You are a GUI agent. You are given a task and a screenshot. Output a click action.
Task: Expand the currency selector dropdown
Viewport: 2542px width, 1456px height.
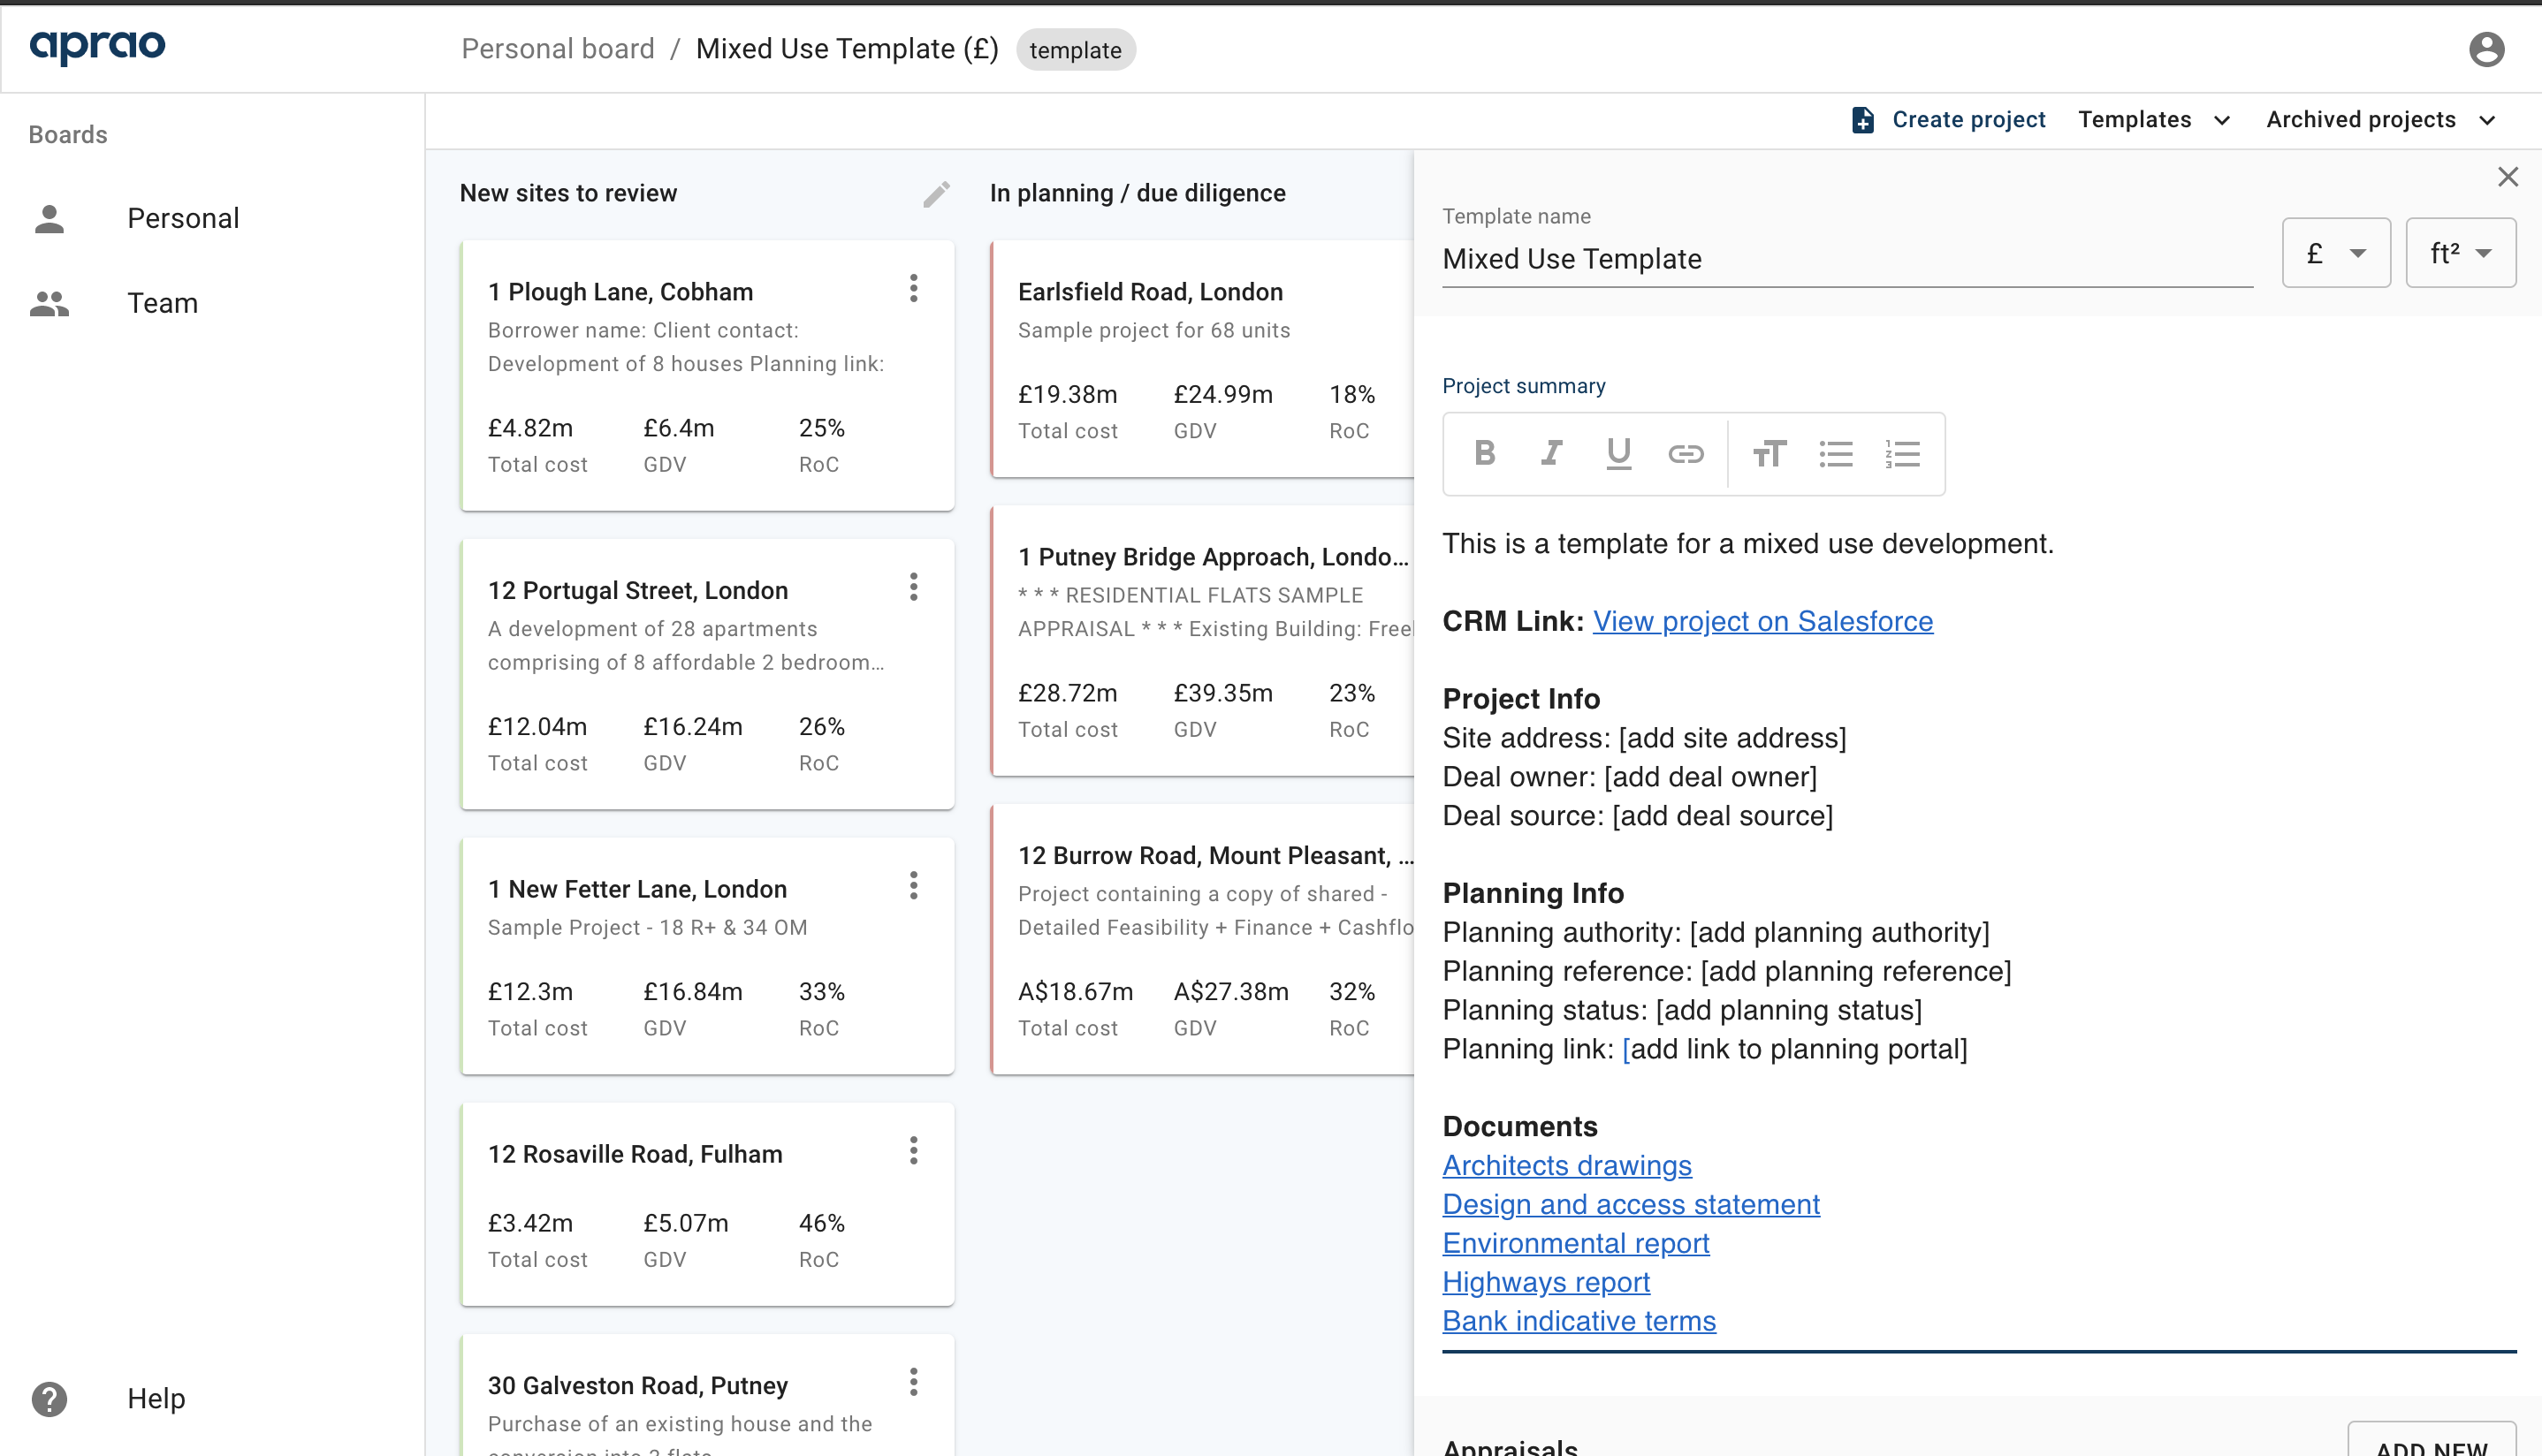coord(2338,252)
